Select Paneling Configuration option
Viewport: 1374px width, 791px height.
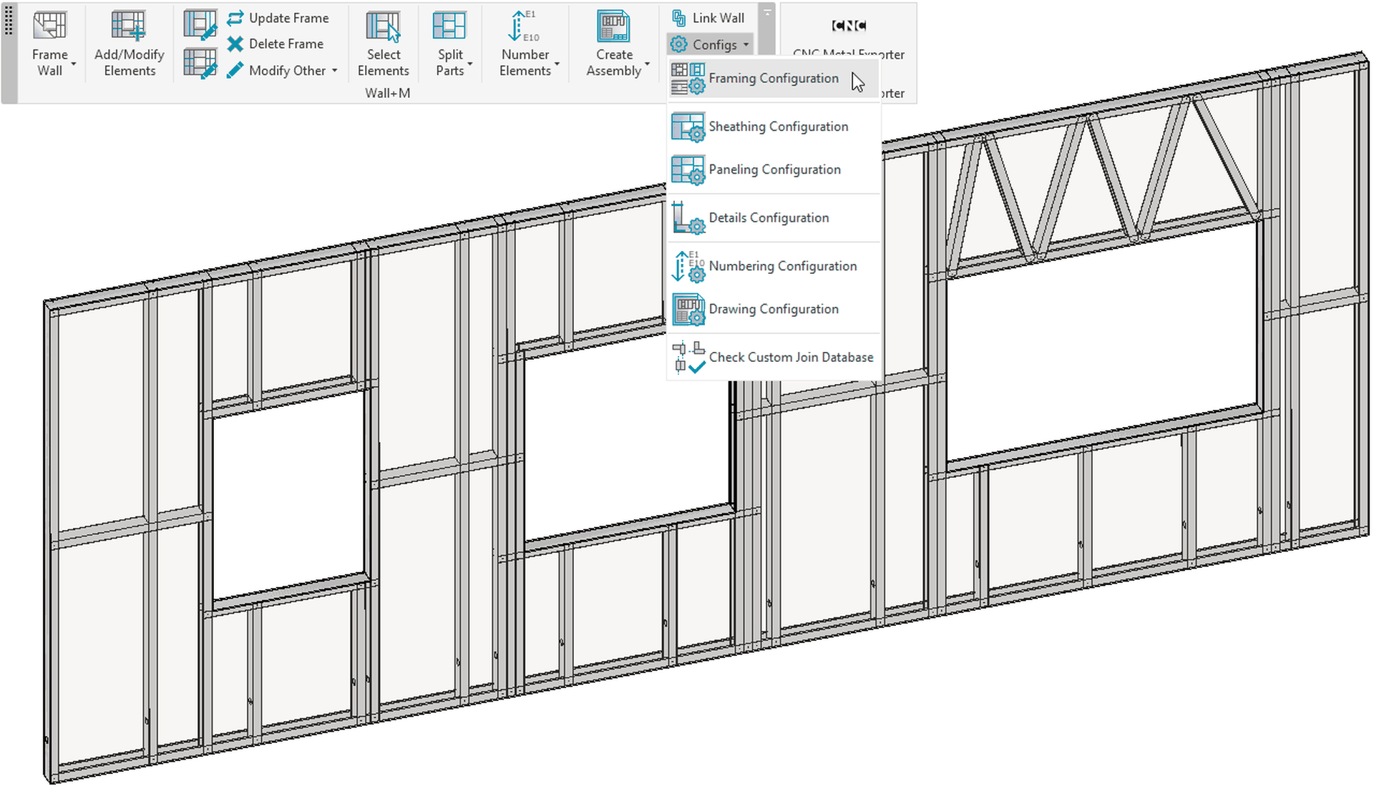click(x=774, y=169)
